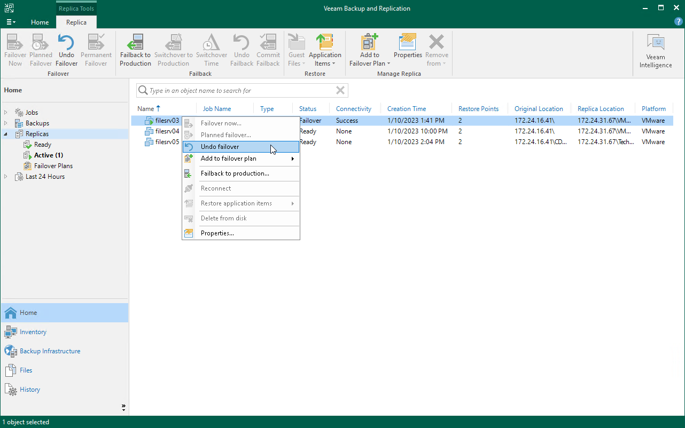Click the navigation pane overflow chevron
The height and width of the screenshot is (428, 685).
123,407
